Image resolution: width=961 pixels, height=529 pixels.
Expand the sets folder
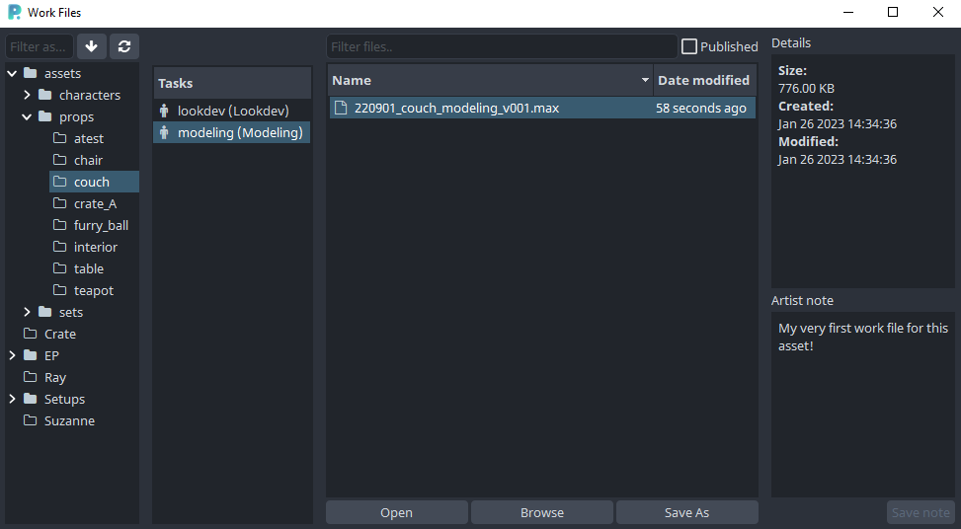point(28,312)
